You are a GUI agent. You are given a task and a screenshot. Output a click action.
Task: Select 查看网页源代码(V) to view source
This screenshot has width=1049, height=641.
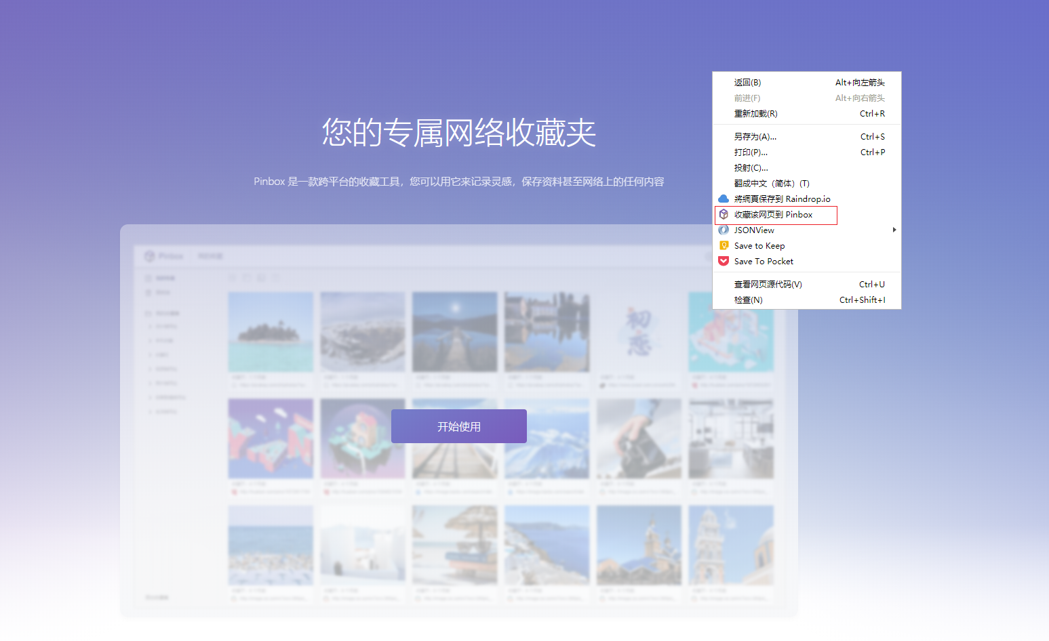tap(768, 284)
